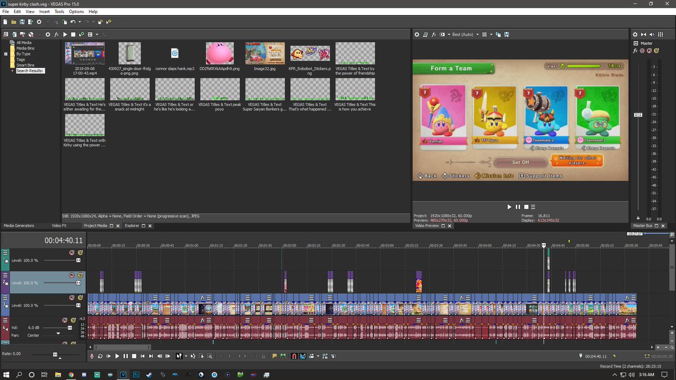
Task: Open Auto Ripple dropdown arrow
Action: (x=318, y=356)
